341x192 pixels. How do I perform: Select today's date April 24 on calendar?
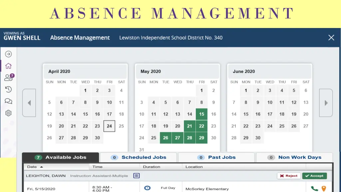pos(109,126)
